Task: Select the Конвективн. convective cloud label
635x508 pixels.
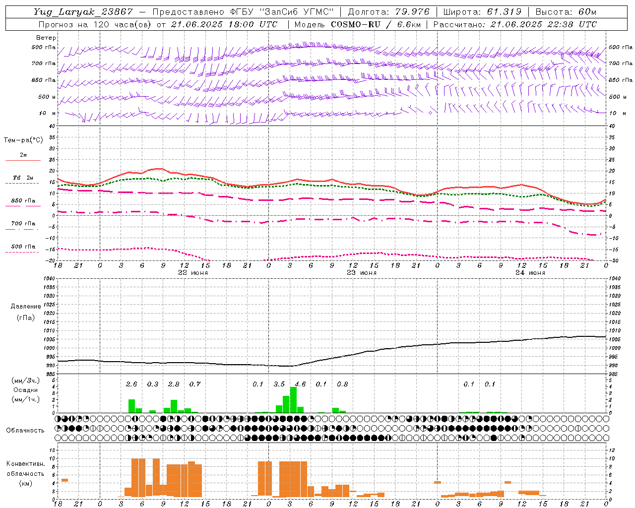Action: pyautogui.click(x=25, y=464)
